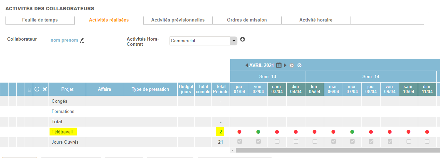Select the Ordres de mission tab

pos(247,20)
